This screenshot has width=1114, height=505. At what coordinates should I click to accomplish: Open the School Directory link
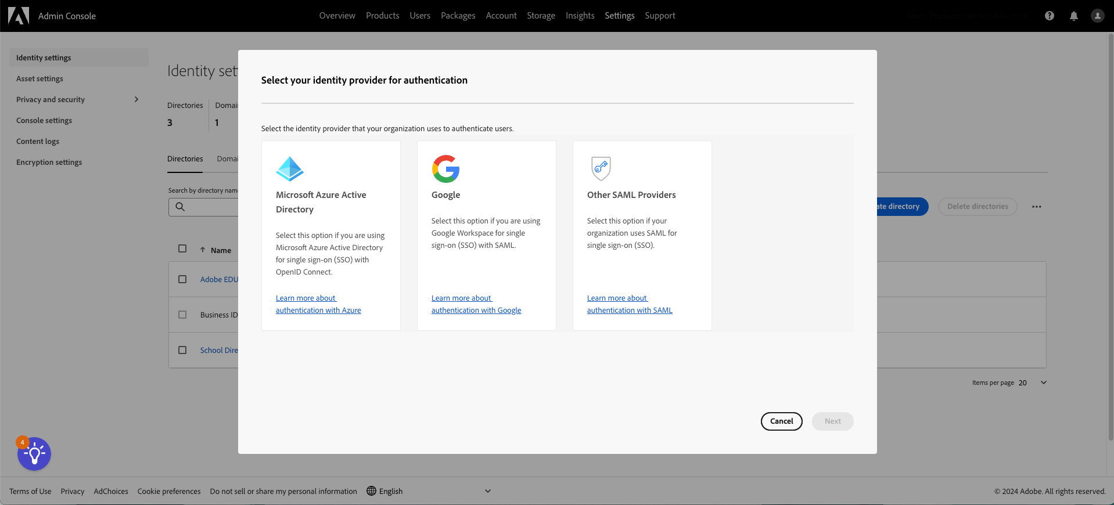tap(219, 350)
